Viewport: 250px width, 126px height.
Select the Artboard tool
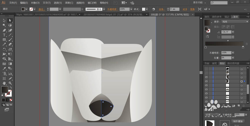(x=4, y=78)
